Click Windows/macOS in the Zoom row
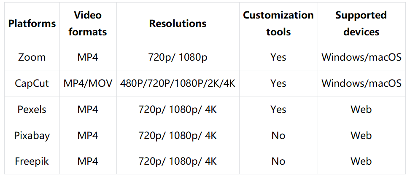 tap(361, 57)
